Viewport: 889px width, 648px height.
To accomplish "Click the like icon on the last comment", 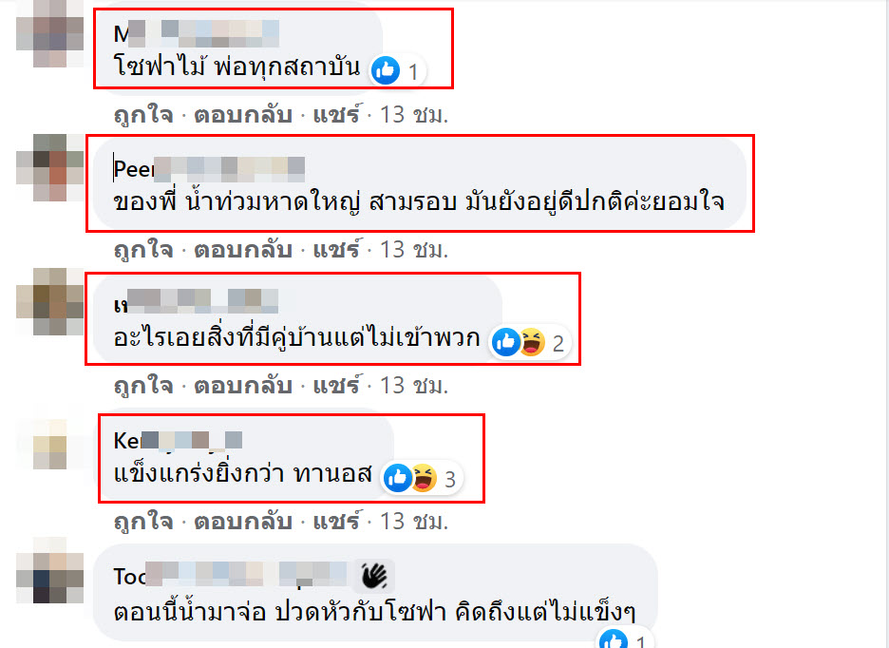I will click(614, 640).
